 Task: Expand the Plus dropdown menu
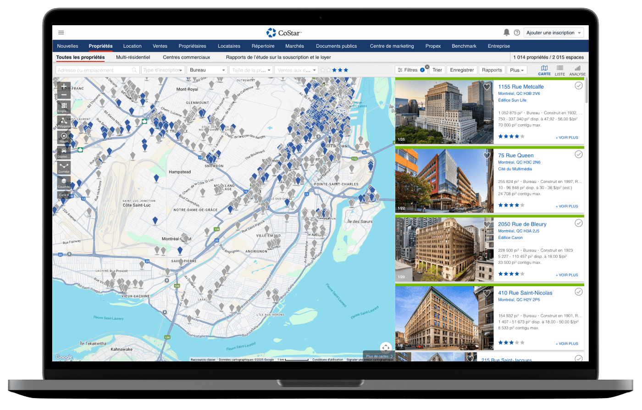[x=517, y=70]
